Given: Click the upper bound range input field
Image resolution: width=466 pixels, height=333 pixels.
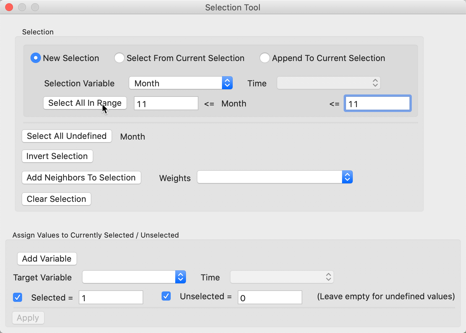Looking at the screenshot, I should pyautogui.click(x=378, y=103).
